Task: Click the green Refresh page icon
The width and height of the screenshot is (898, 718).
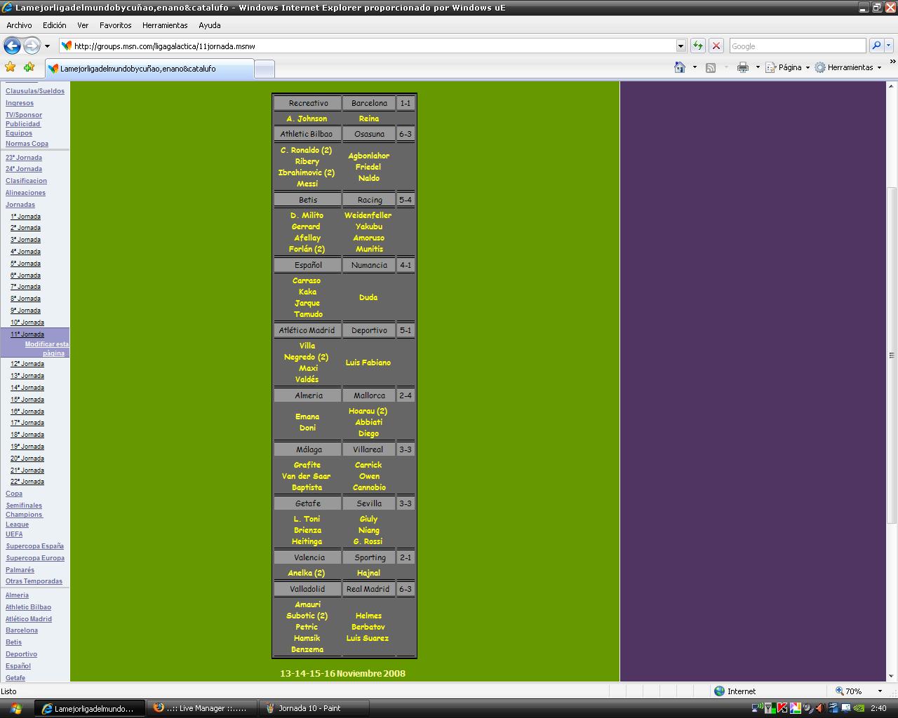Action: pyautogui.click(x=697, y=46)
